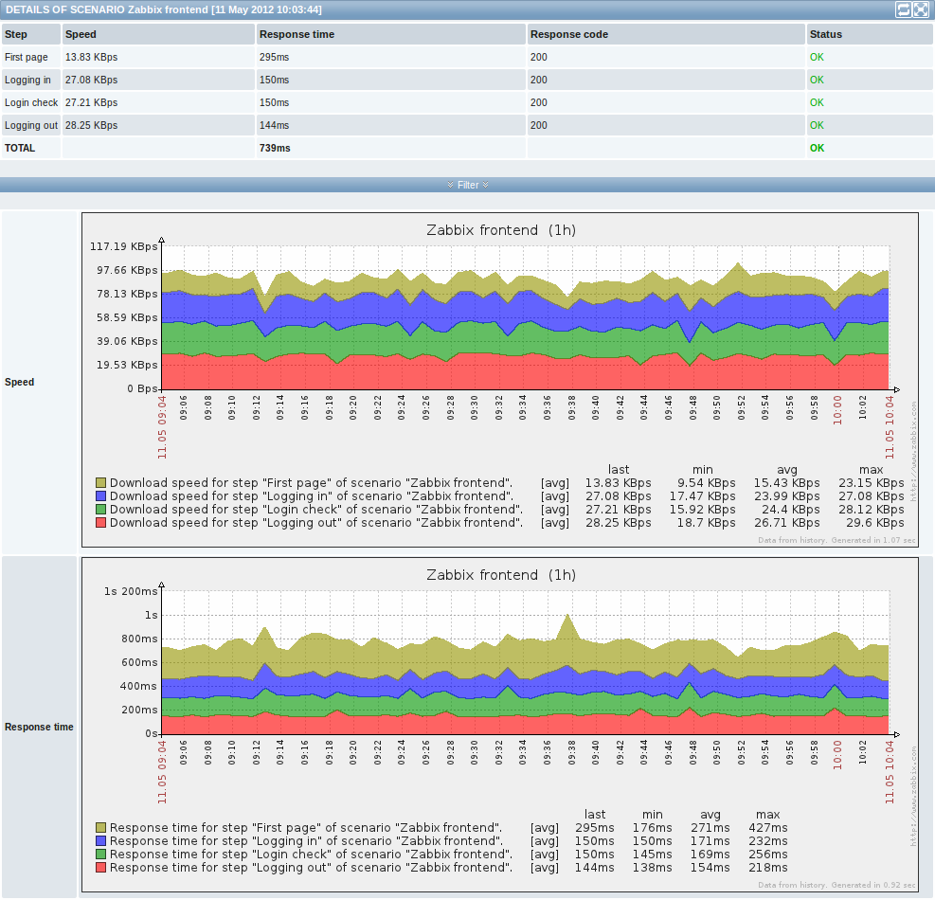Click the 'last' column heading in Speed legend

pos(619,469)
